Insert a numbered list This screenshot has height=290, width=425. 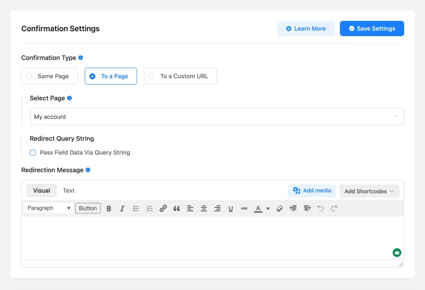(x=149, y=208)
